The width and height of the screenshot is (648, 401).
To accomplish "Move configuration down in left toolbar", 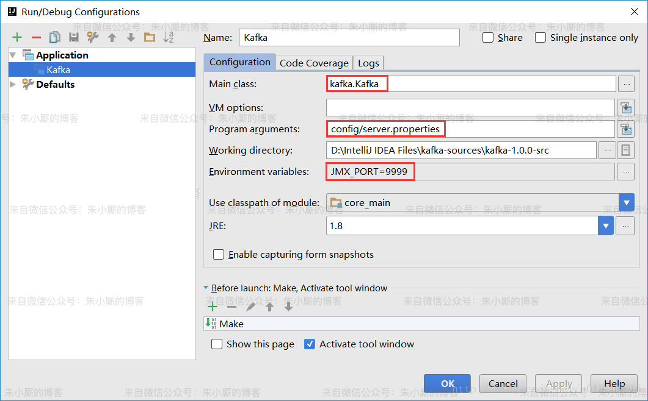I will coord(131,38).
